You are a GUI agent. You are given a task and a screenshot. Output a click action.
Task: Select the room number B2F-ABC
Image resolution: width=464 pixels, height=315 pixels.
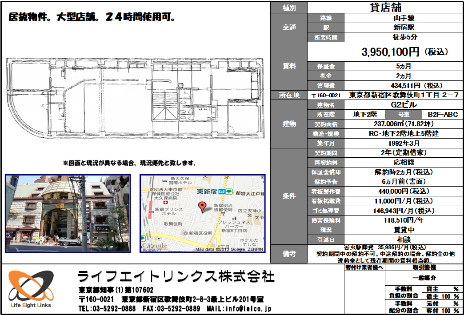coord(442,115)
